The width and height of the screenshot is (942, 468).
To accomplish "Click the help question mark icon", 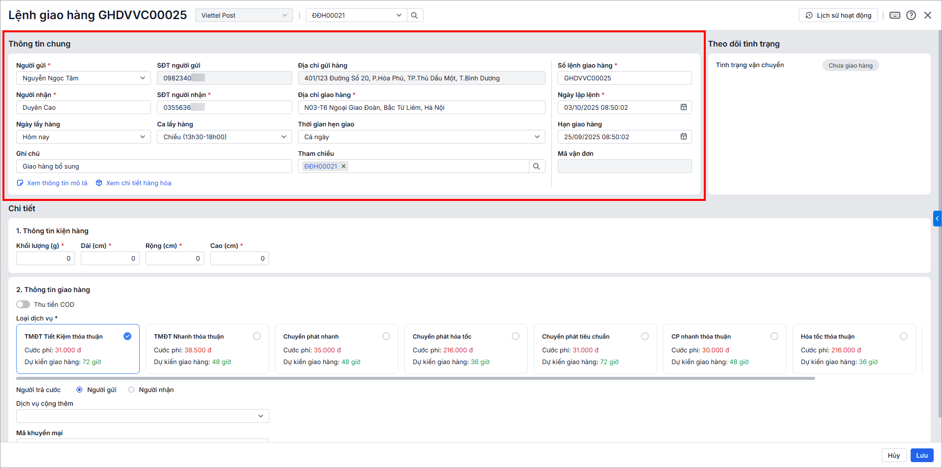I will click(911, 15).
